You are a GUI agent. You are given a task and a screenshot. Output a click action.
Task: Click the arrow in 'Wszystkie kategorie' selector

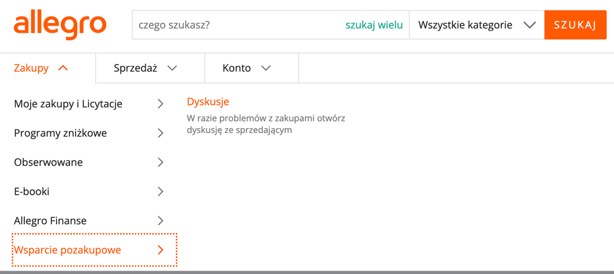coord(529,25)
